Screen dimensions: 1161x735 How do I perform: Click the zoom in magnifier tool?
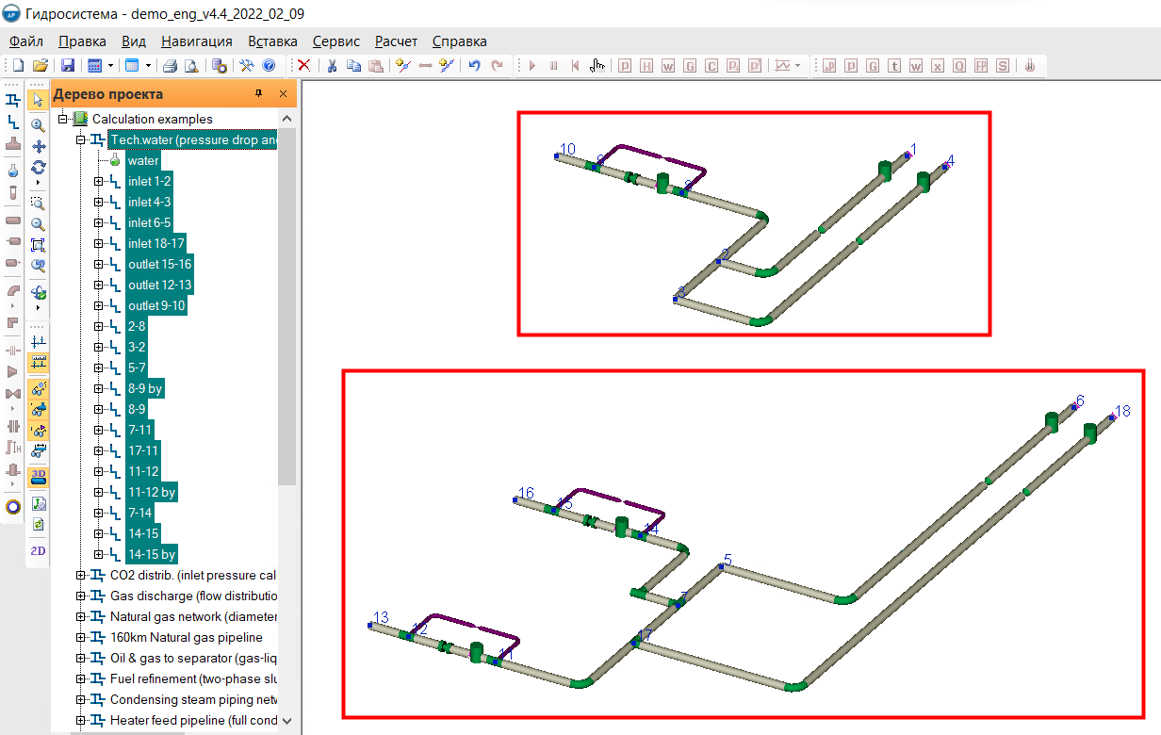pos(39,125)
